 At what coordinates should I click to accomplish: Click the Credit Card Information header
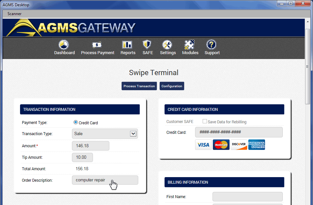[224, 109]
